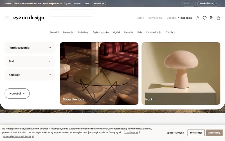The height and width of the screenshot is (141, 225).
Task: Open the Dodatki menu
Action: point(171,18)
